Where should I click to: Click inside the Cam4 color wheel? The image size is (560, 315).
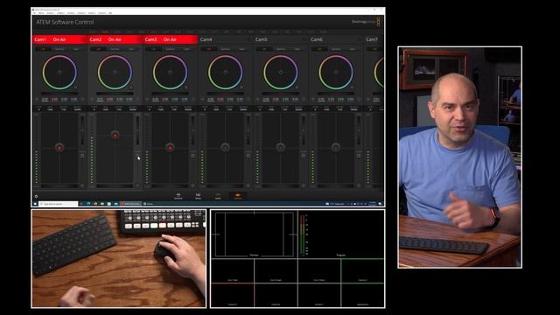click(226, 72)
